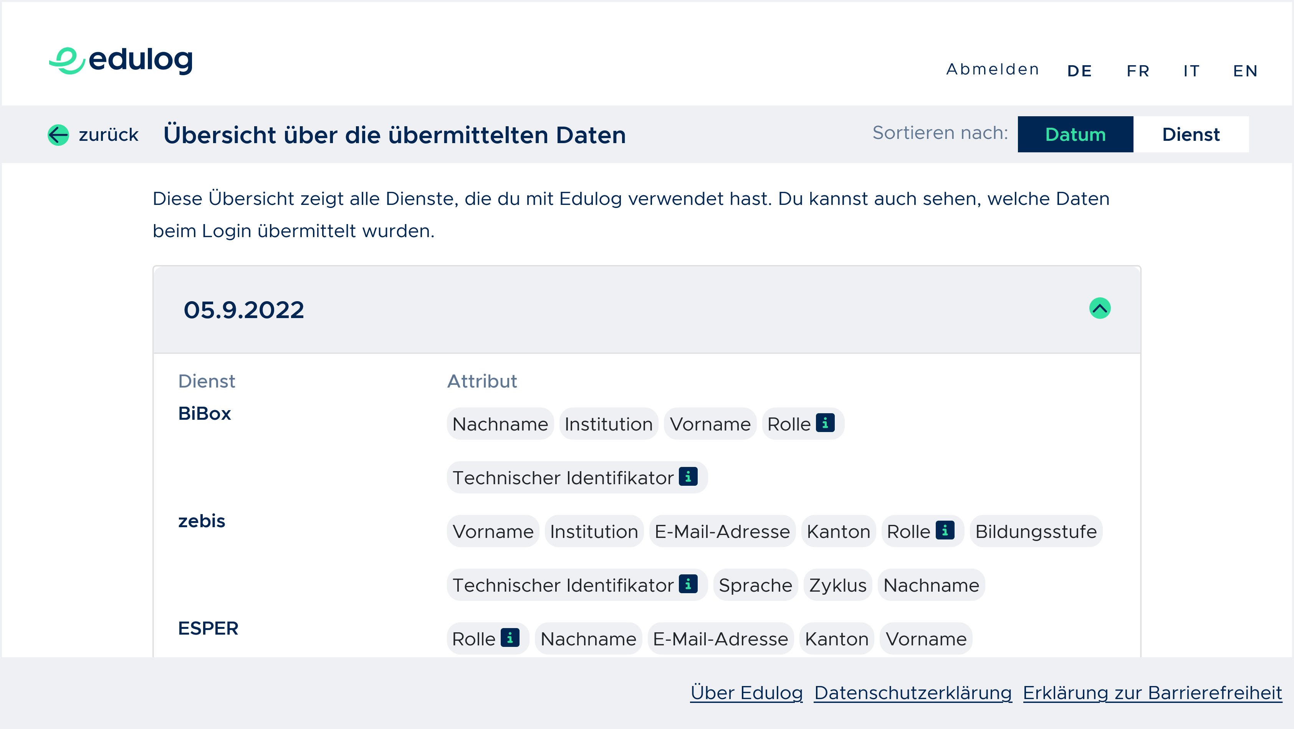
Task: Open info icon on BiBox Rolle
Action: [825, 423]
